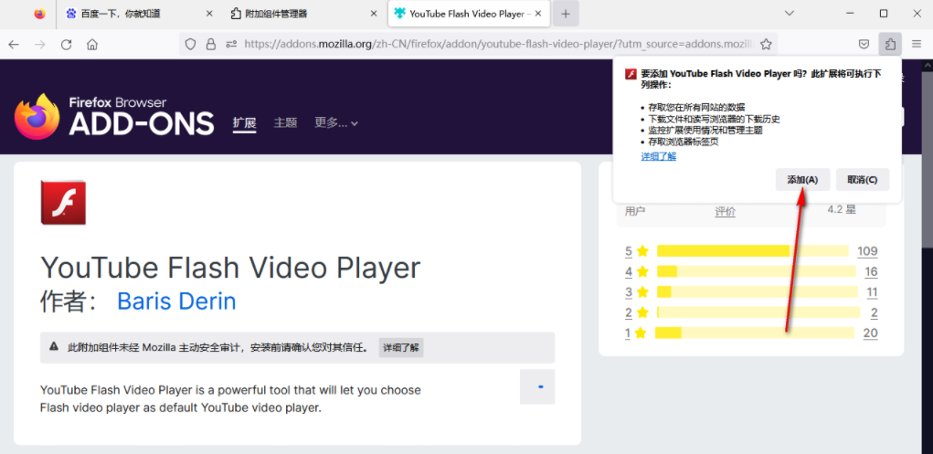Click 详细了解 link in permission popup
Viewport: 933px width, 454px height.
658,156
